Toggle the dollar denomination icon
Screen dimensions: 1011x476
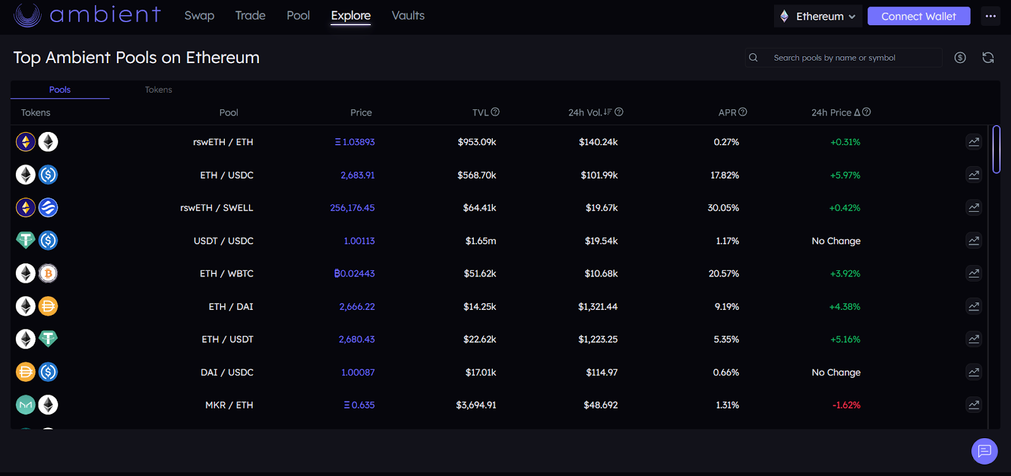click(960, 57)
